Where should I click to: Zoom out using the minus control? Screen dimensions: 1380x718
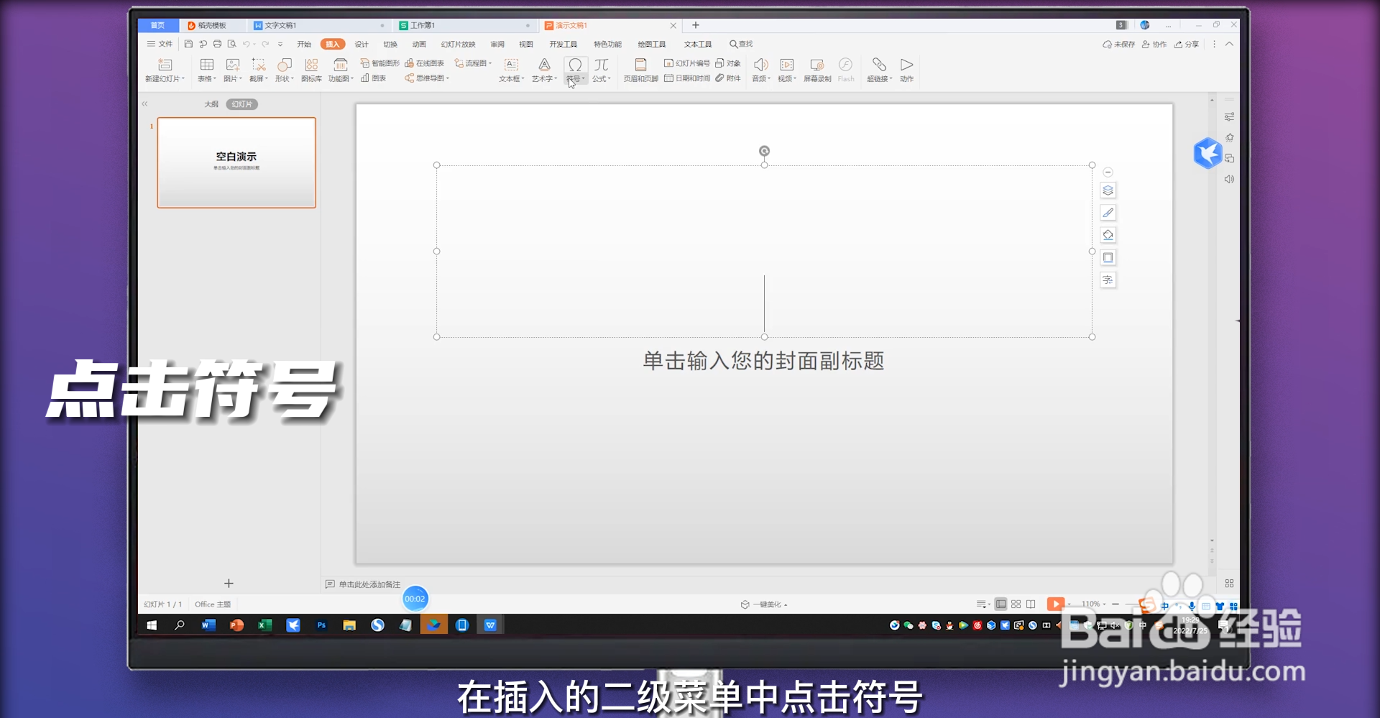click(x=1115, y=604)
